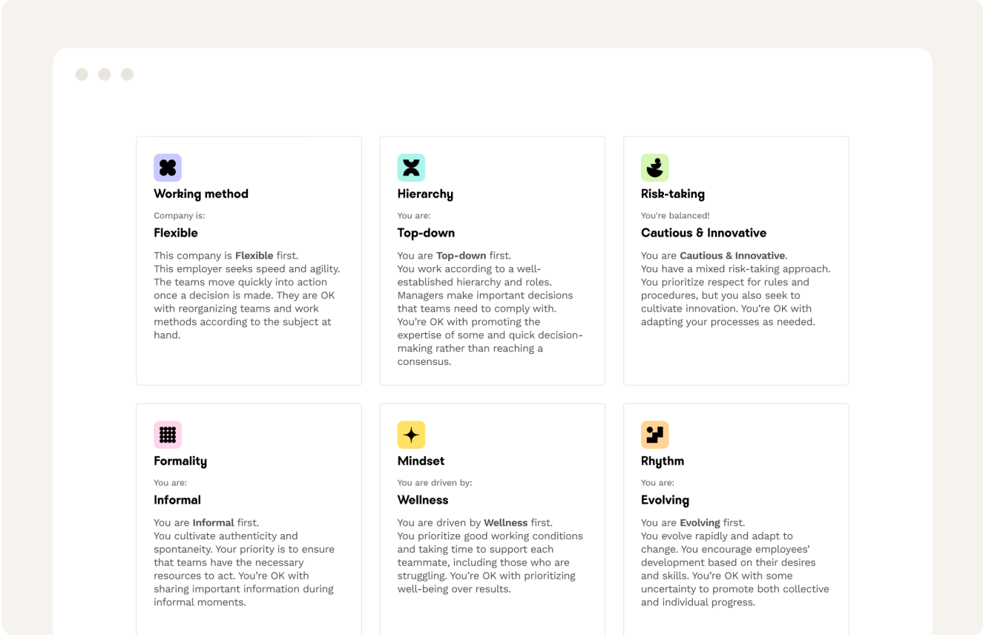
Task: Click the third window control dot
Action: click(x=127, y=74)
